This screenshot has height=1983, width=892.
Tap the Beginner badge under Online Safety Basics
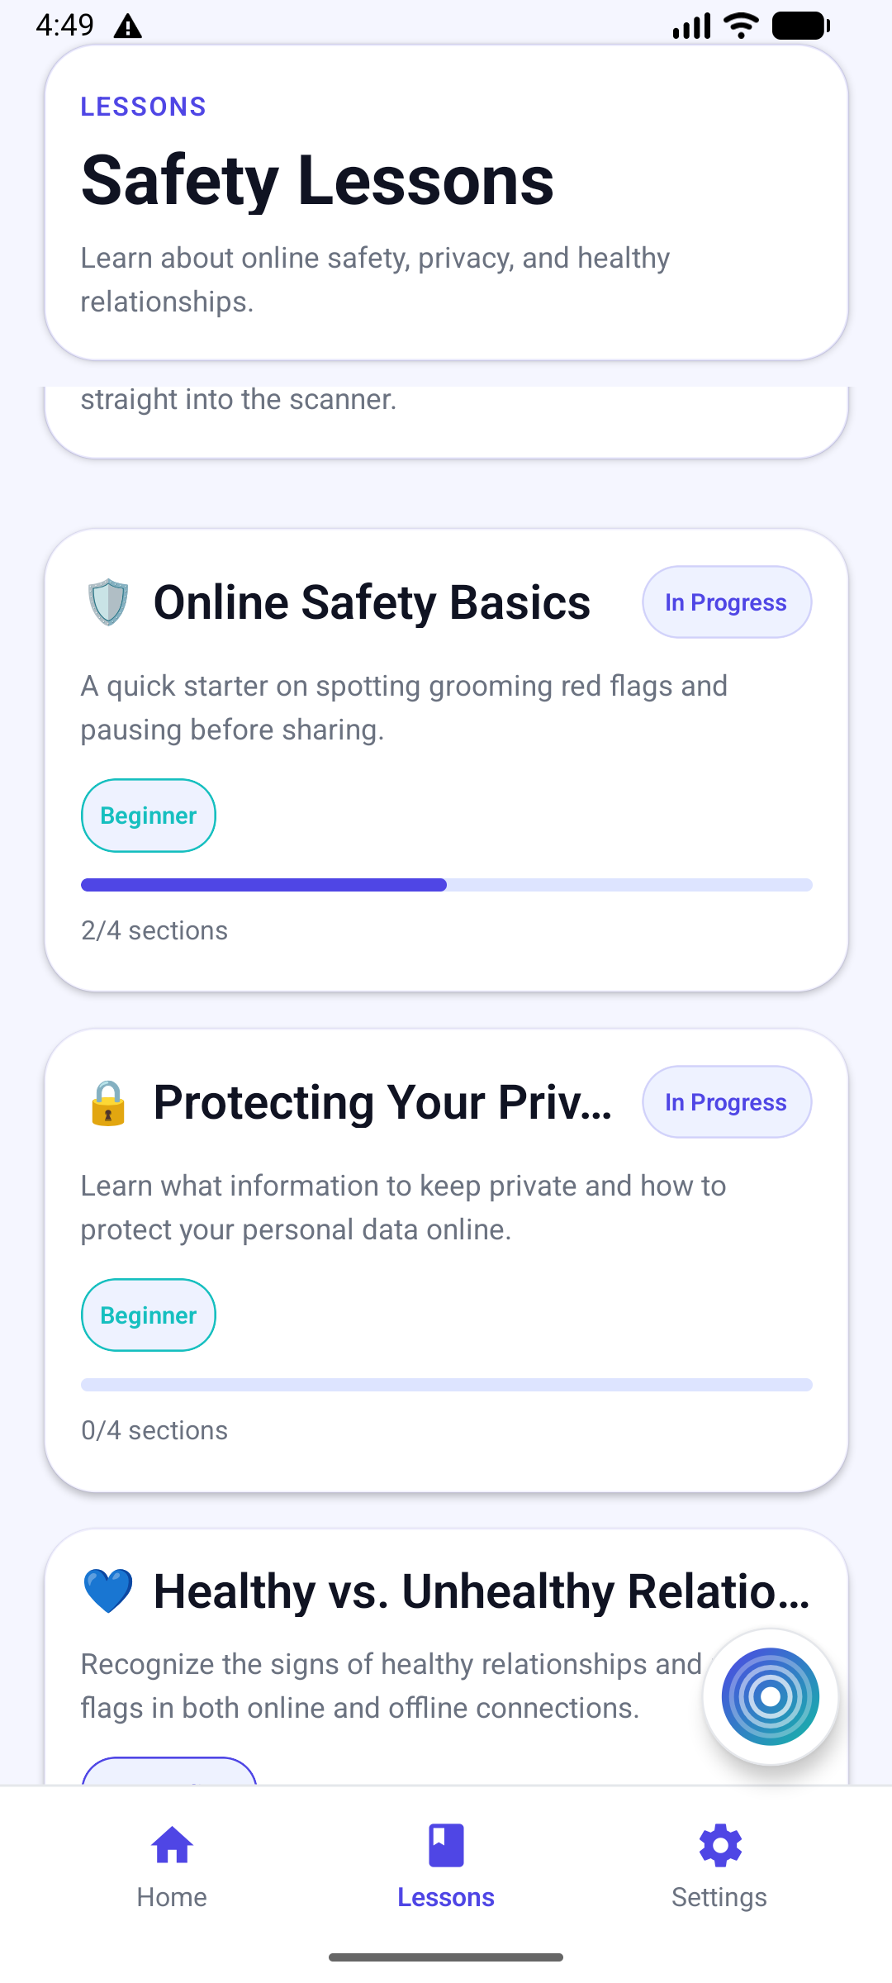click(x=148, y=815)
